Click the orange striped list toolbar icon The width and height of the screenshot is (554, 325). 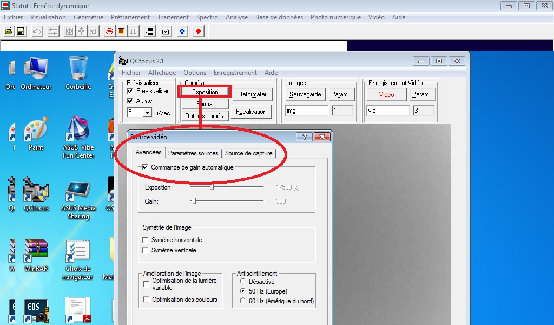pos(121,31)
